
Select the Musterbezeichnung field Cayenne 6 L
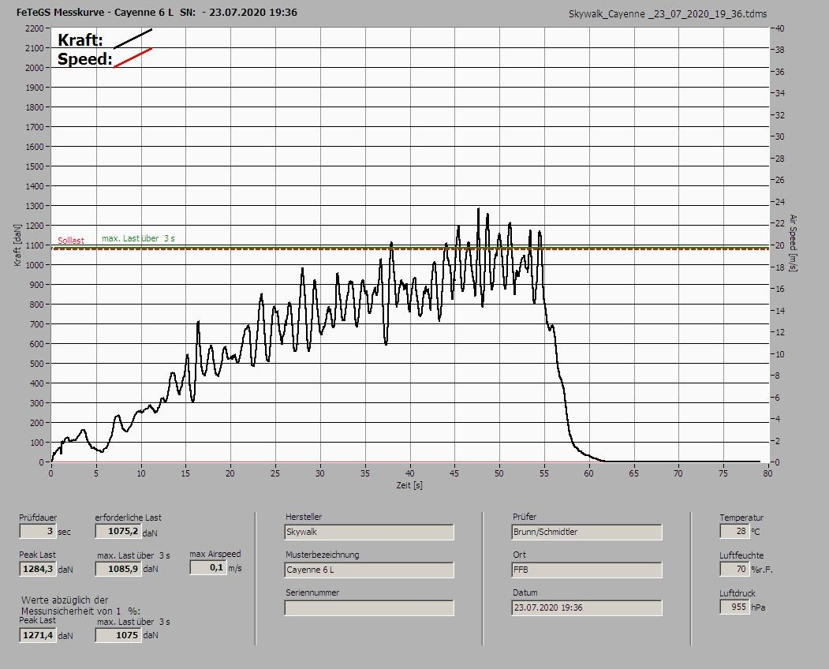(369, 570)
